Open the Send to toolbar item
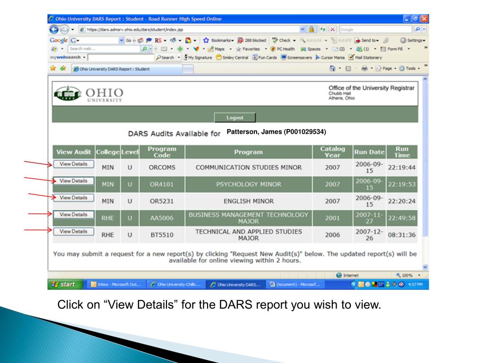 pos(366,41)
